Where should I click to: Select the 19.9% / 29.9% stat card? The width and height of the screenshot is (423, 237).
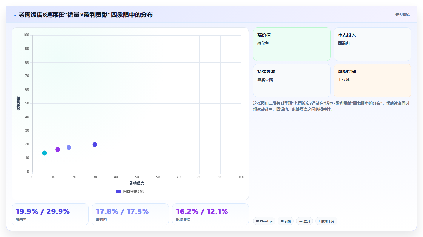point(50,214)
